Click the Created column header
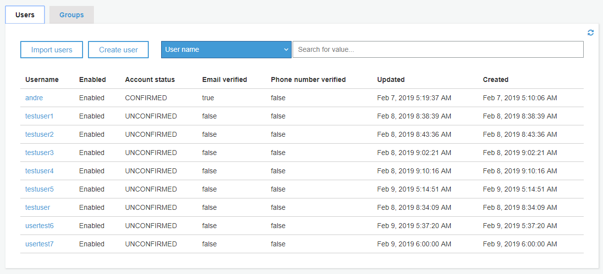 496,79
